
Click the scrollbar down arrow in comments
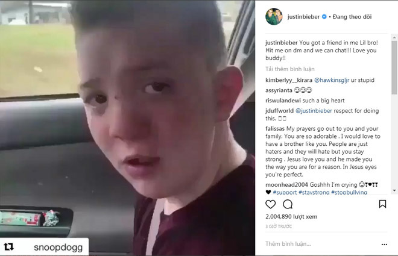point(394,190)
